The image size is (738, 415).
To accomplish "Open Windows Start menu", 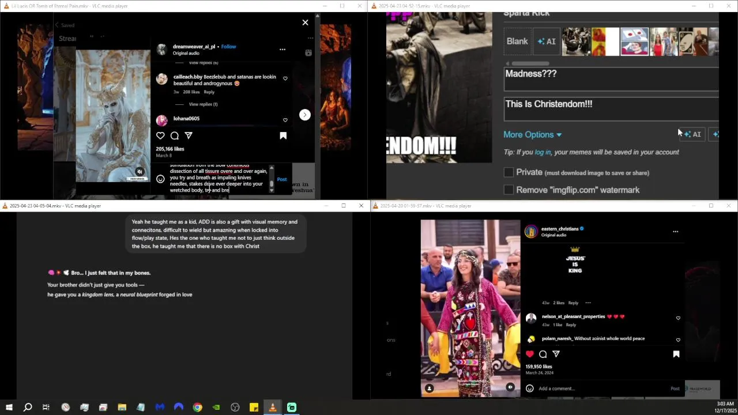I will tap(9, 408).
